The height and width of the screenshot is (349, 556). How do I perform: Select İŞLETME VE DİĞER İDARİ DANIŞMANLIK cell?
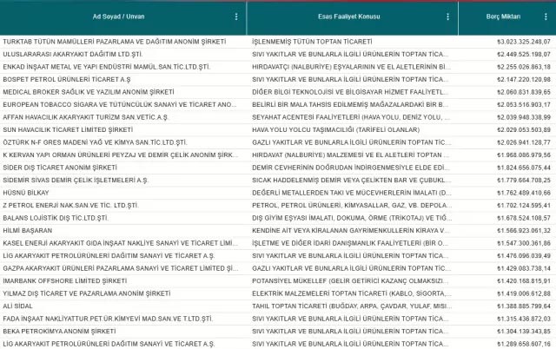coord(350,243)
